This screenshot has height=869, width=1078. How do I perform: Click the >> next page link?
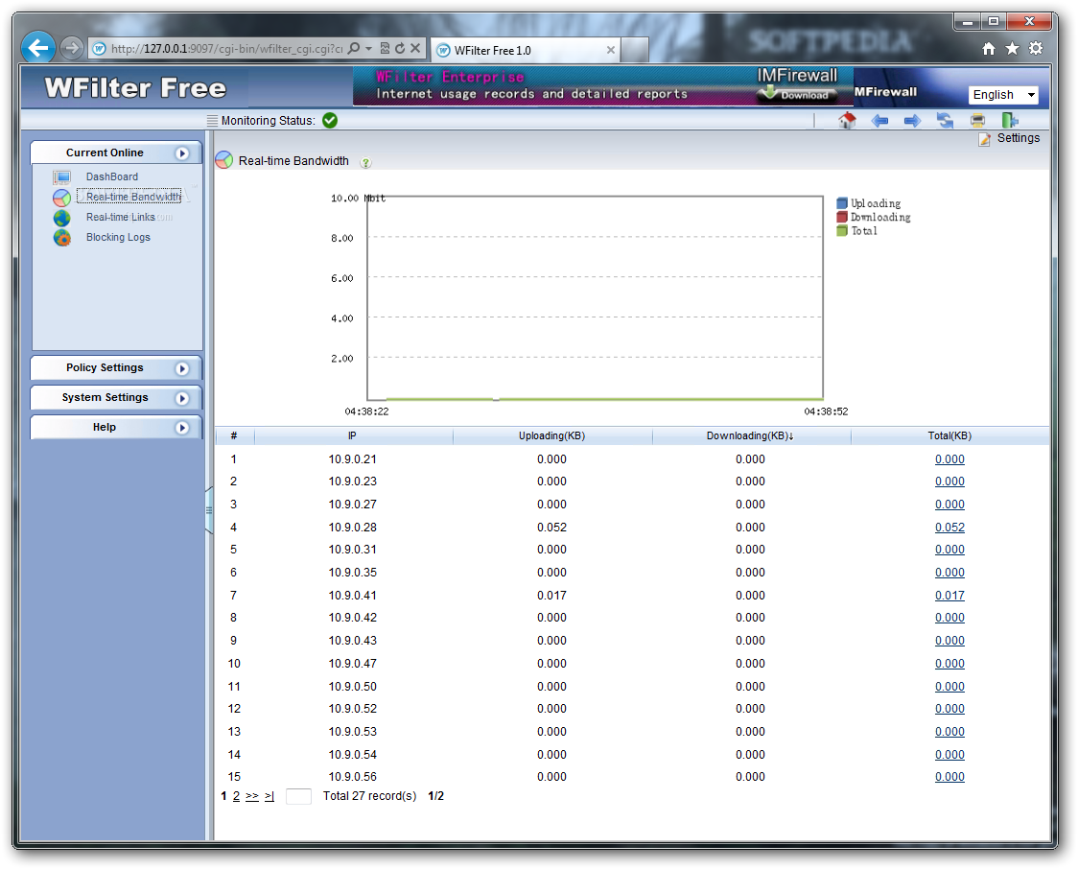(252, 796)
